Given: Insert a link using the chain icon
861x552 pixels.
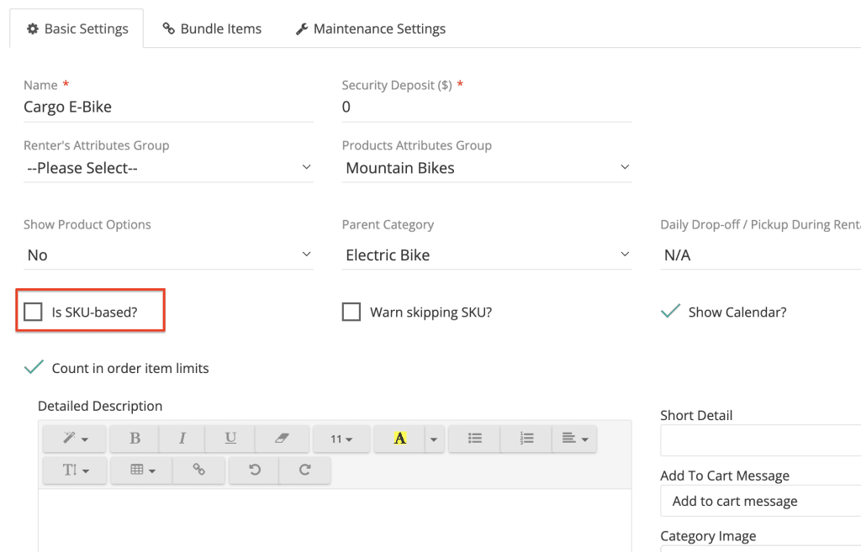Looking at the screenshot, I should (199, 471).
